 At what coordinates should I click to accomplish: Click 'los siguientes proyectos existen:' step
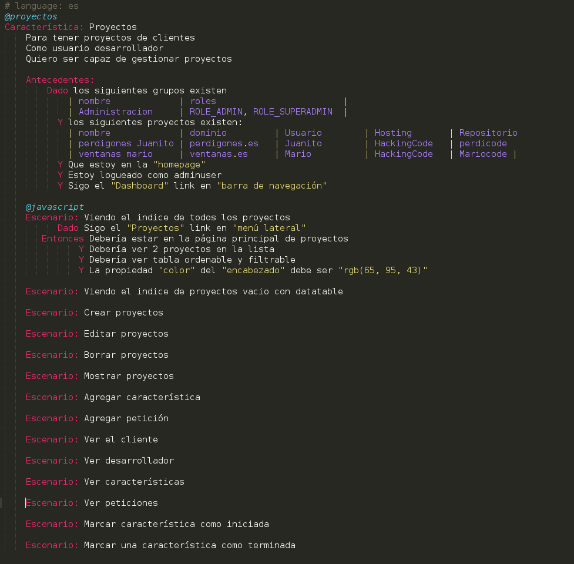tap(155, 123)
